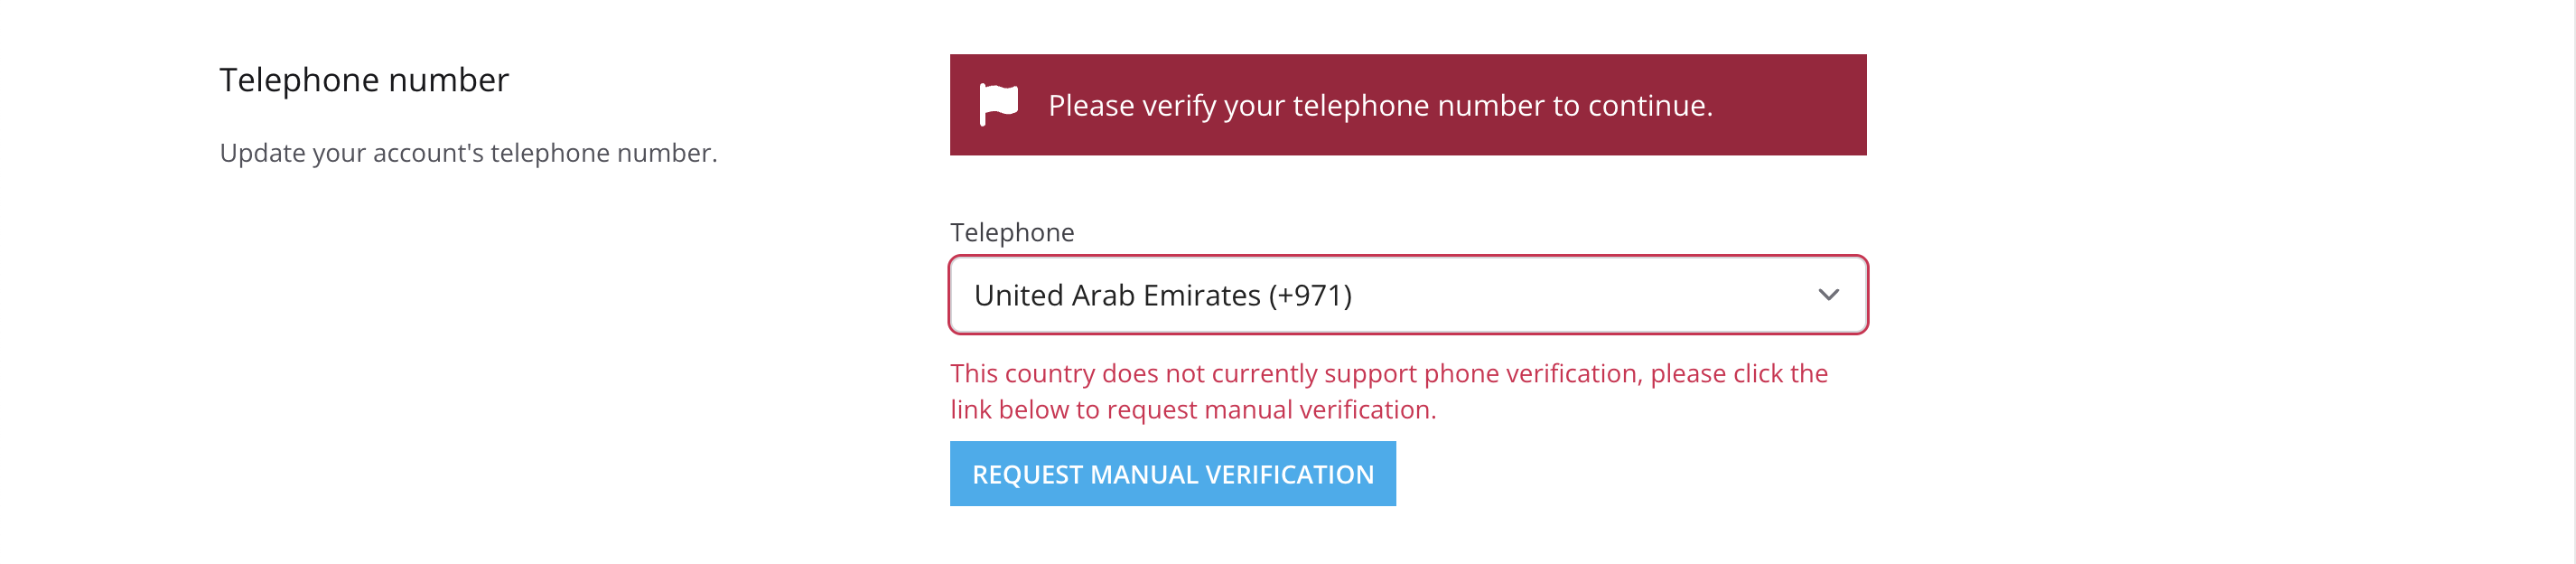Click REQUEST MANUAL VERIFICATION button

pos(1172,474)
